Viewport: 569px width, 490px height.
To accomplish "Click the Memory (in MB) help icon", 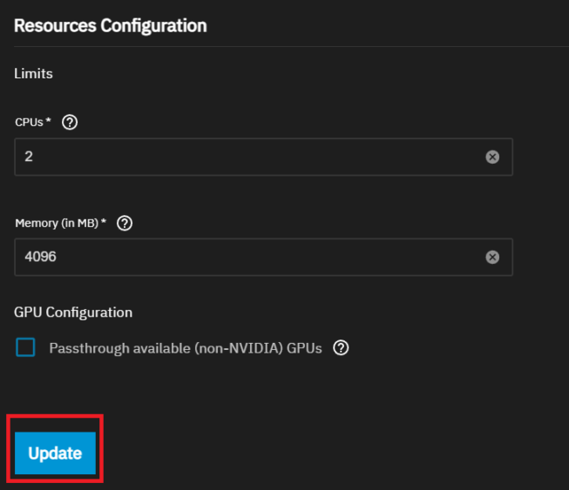I will 125,224.
